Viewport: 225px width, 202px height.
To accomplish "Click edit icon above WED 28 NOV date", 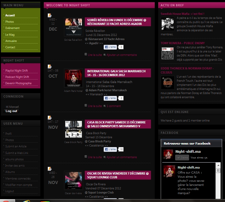I will [50, 169].
